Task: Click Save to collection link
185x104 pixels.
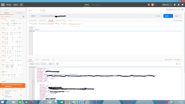Action: coord(5,16)
